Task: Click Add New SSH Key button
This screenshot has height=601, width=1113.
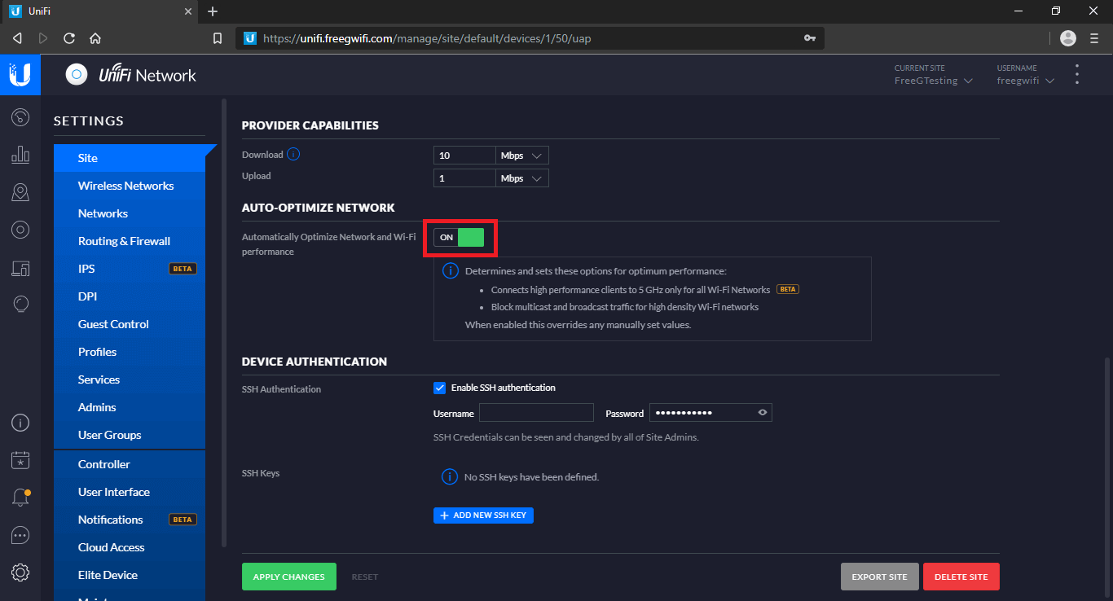Action: (483, 515)
